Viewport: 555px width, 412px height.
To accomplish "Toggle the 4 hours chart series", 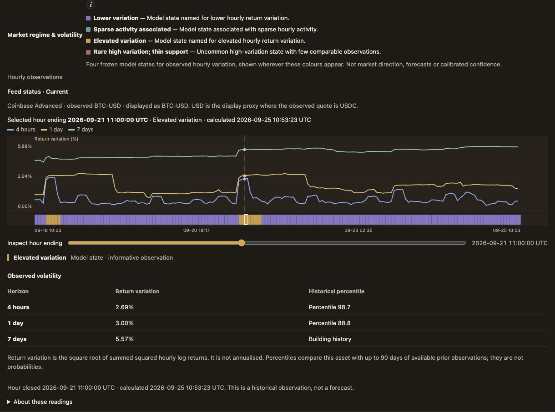I will tap(21, 130).
